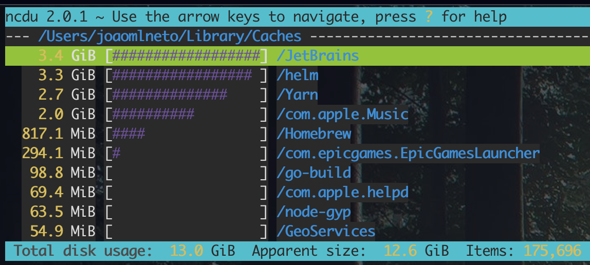Click the Items count 175,696
Image resolution: width=590 pixels, height=265 pixels.
coord(552,251)
